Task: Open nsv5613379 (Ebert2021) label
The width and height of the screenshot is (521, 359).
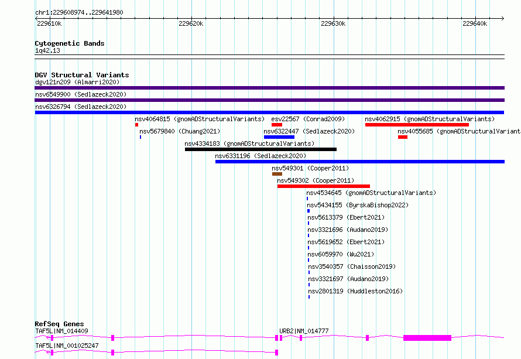Action: pos(346,217)
